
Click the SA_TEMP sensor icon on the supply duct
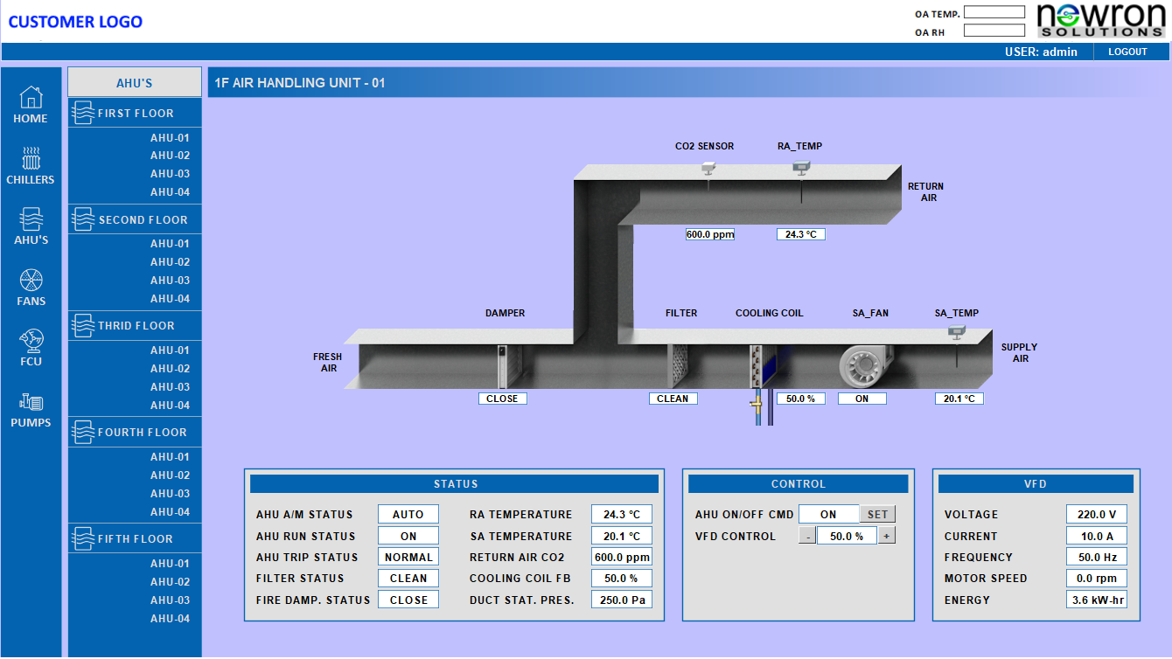[957, 329]
